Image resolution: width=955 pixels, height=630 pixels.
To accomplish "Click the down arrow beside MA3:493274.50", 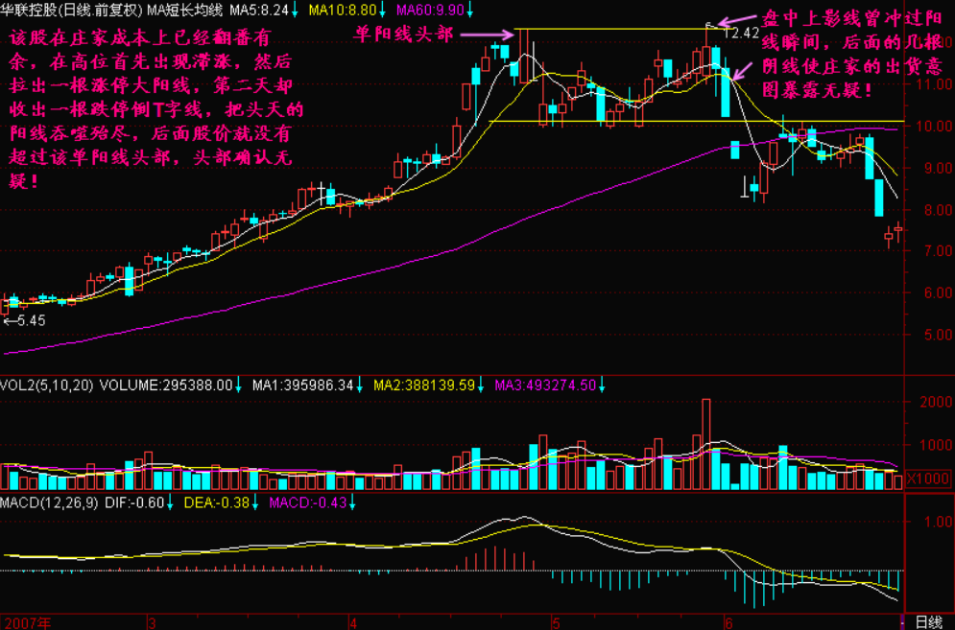I will [603, 385].
